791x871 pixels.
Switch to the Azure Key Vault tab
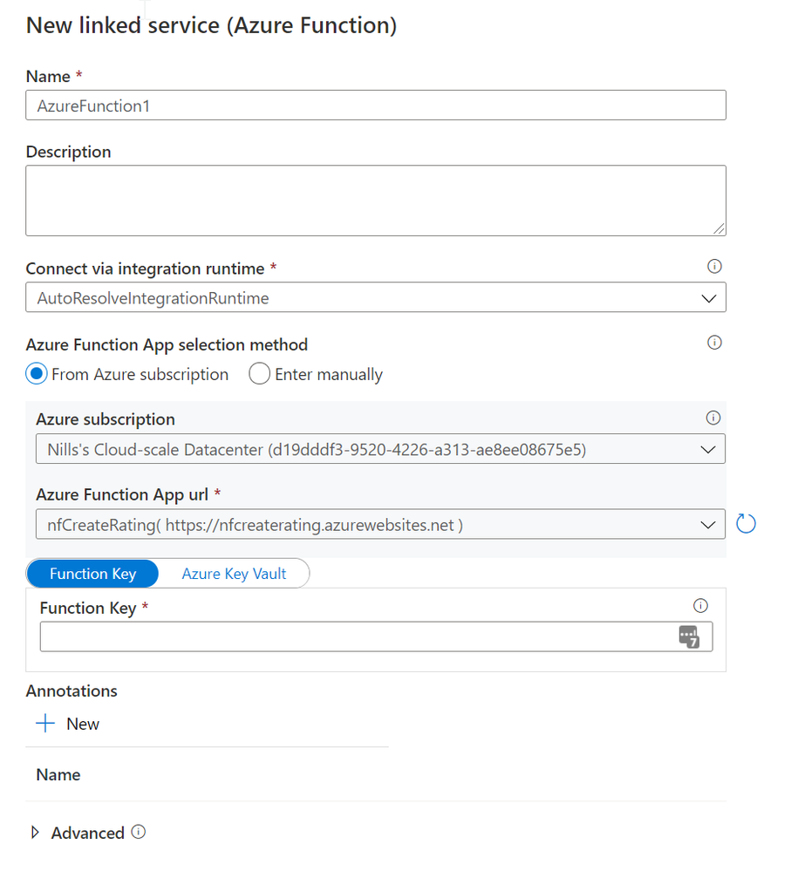[x=233, y=573]
